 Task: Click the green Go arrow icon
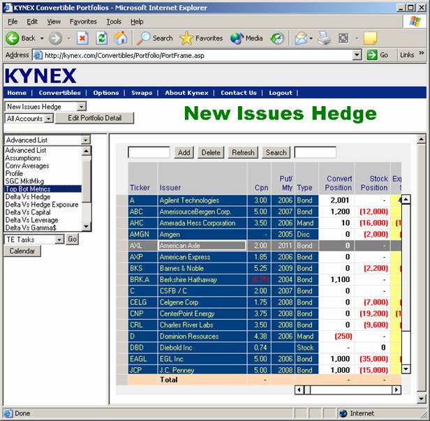372,55
